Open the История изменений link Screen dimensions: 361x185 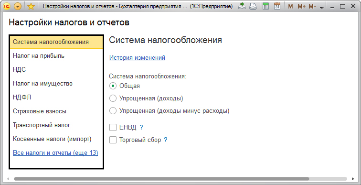click(137, 57)
